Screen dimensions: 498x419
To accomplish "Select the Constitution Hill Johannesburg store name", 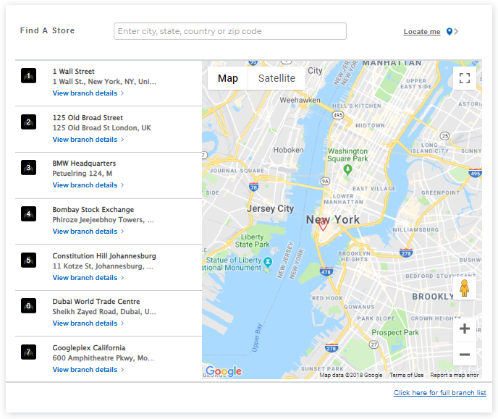I will point(104,256).
